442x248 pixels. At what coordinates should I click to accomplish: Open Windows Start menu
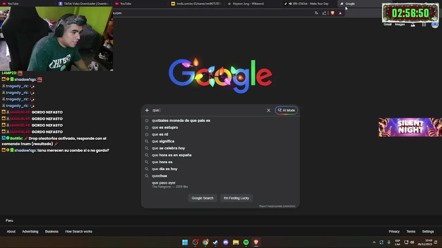[x=185, y=242]
